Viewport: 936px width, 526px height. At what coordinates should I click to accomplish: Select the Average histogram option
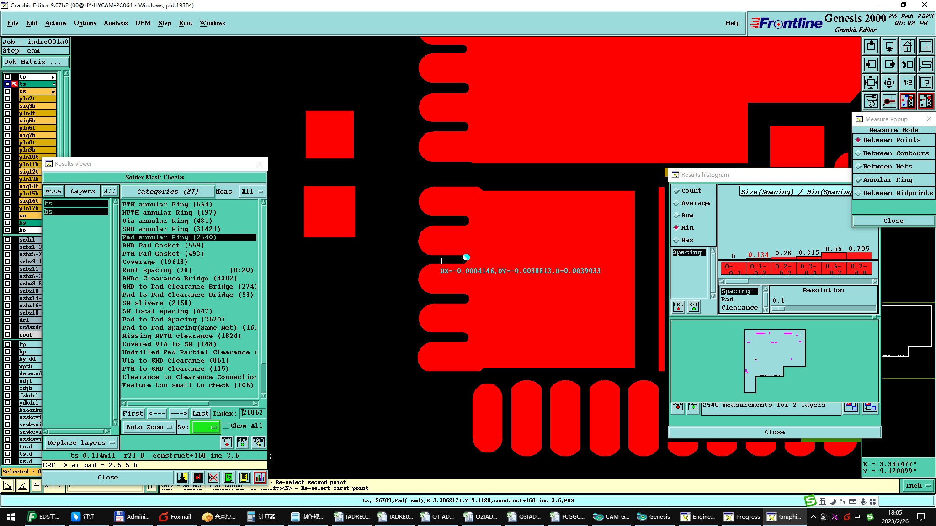click(695, 203)
